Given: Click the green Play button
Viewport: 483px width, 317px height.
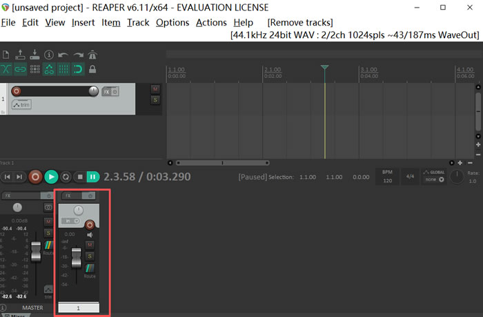Looking at the screenshot, I should click(x=51, y=177).
